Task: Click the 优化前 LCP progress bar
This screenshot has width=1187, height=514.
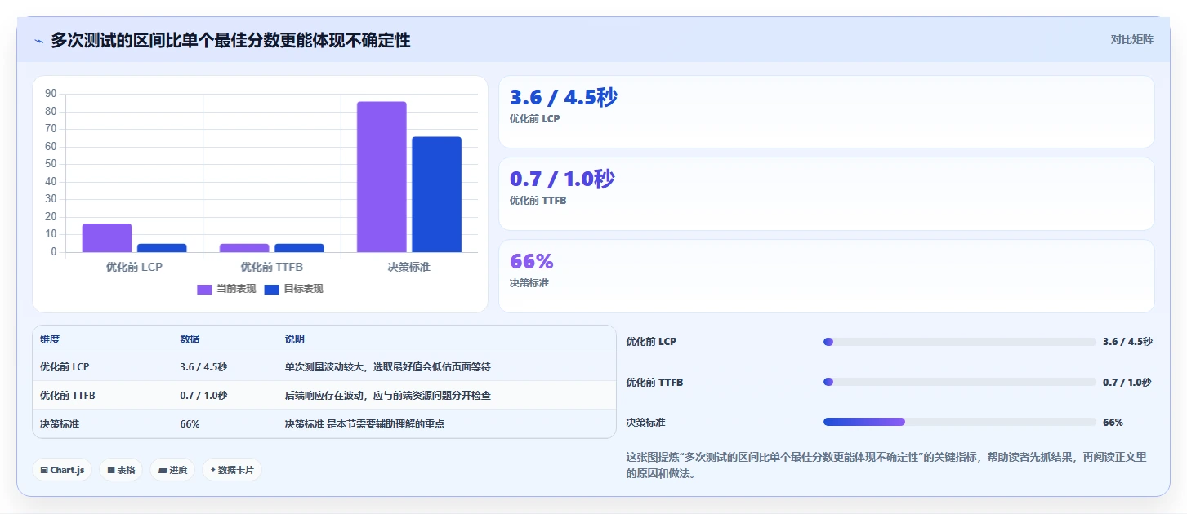Action: coord(959,342)
